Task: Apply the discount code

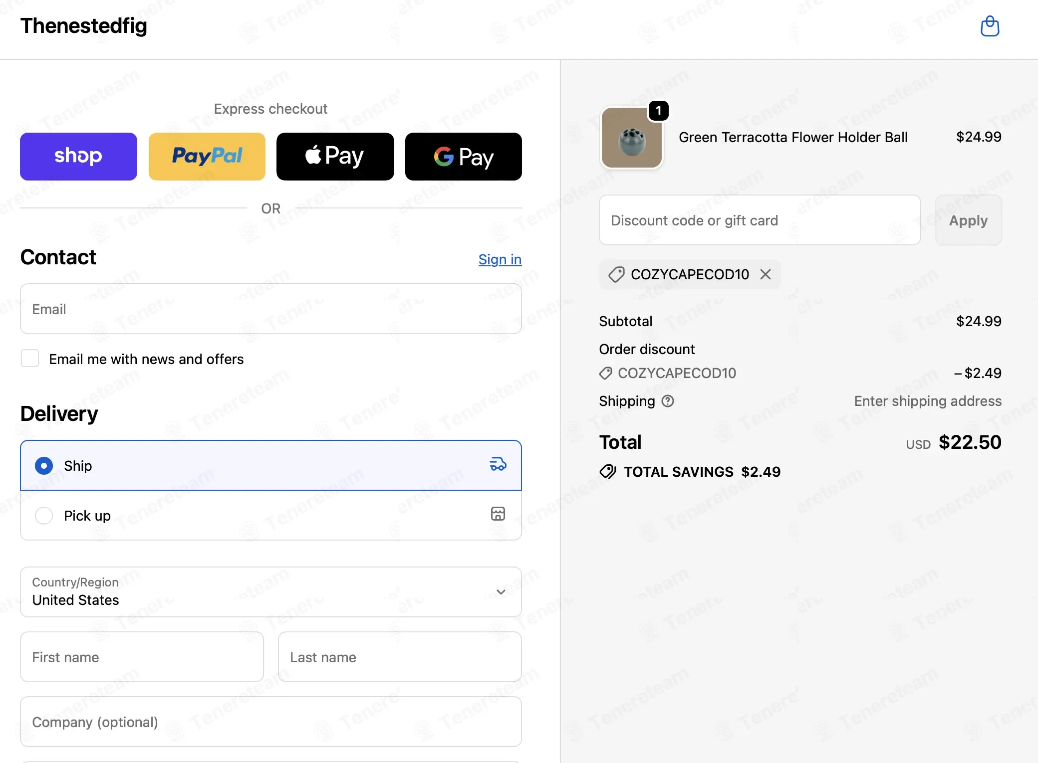Action: click(x=968, y=220)
